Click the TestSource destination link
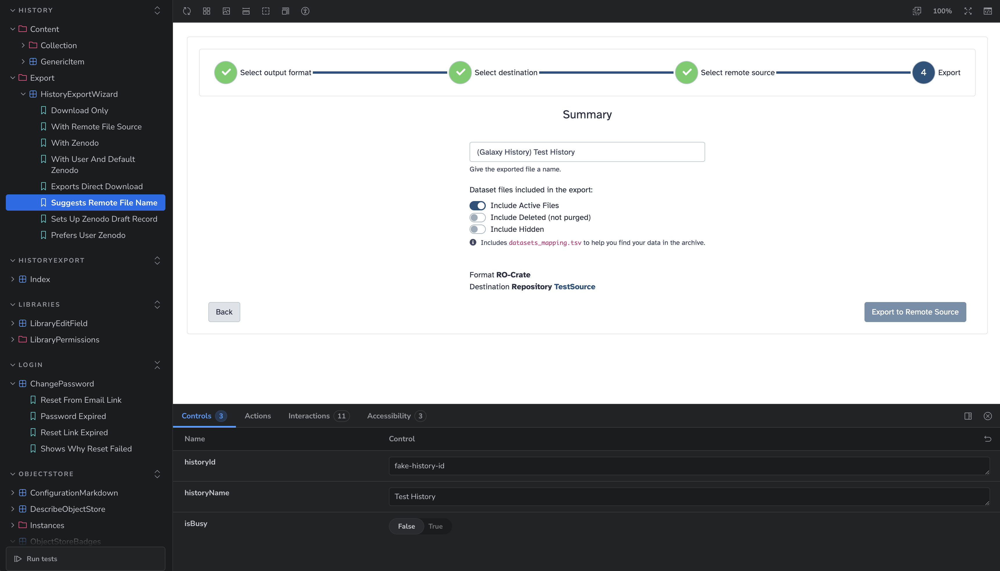The height and width of the screenshot is (571, 1000). point(575,287)
